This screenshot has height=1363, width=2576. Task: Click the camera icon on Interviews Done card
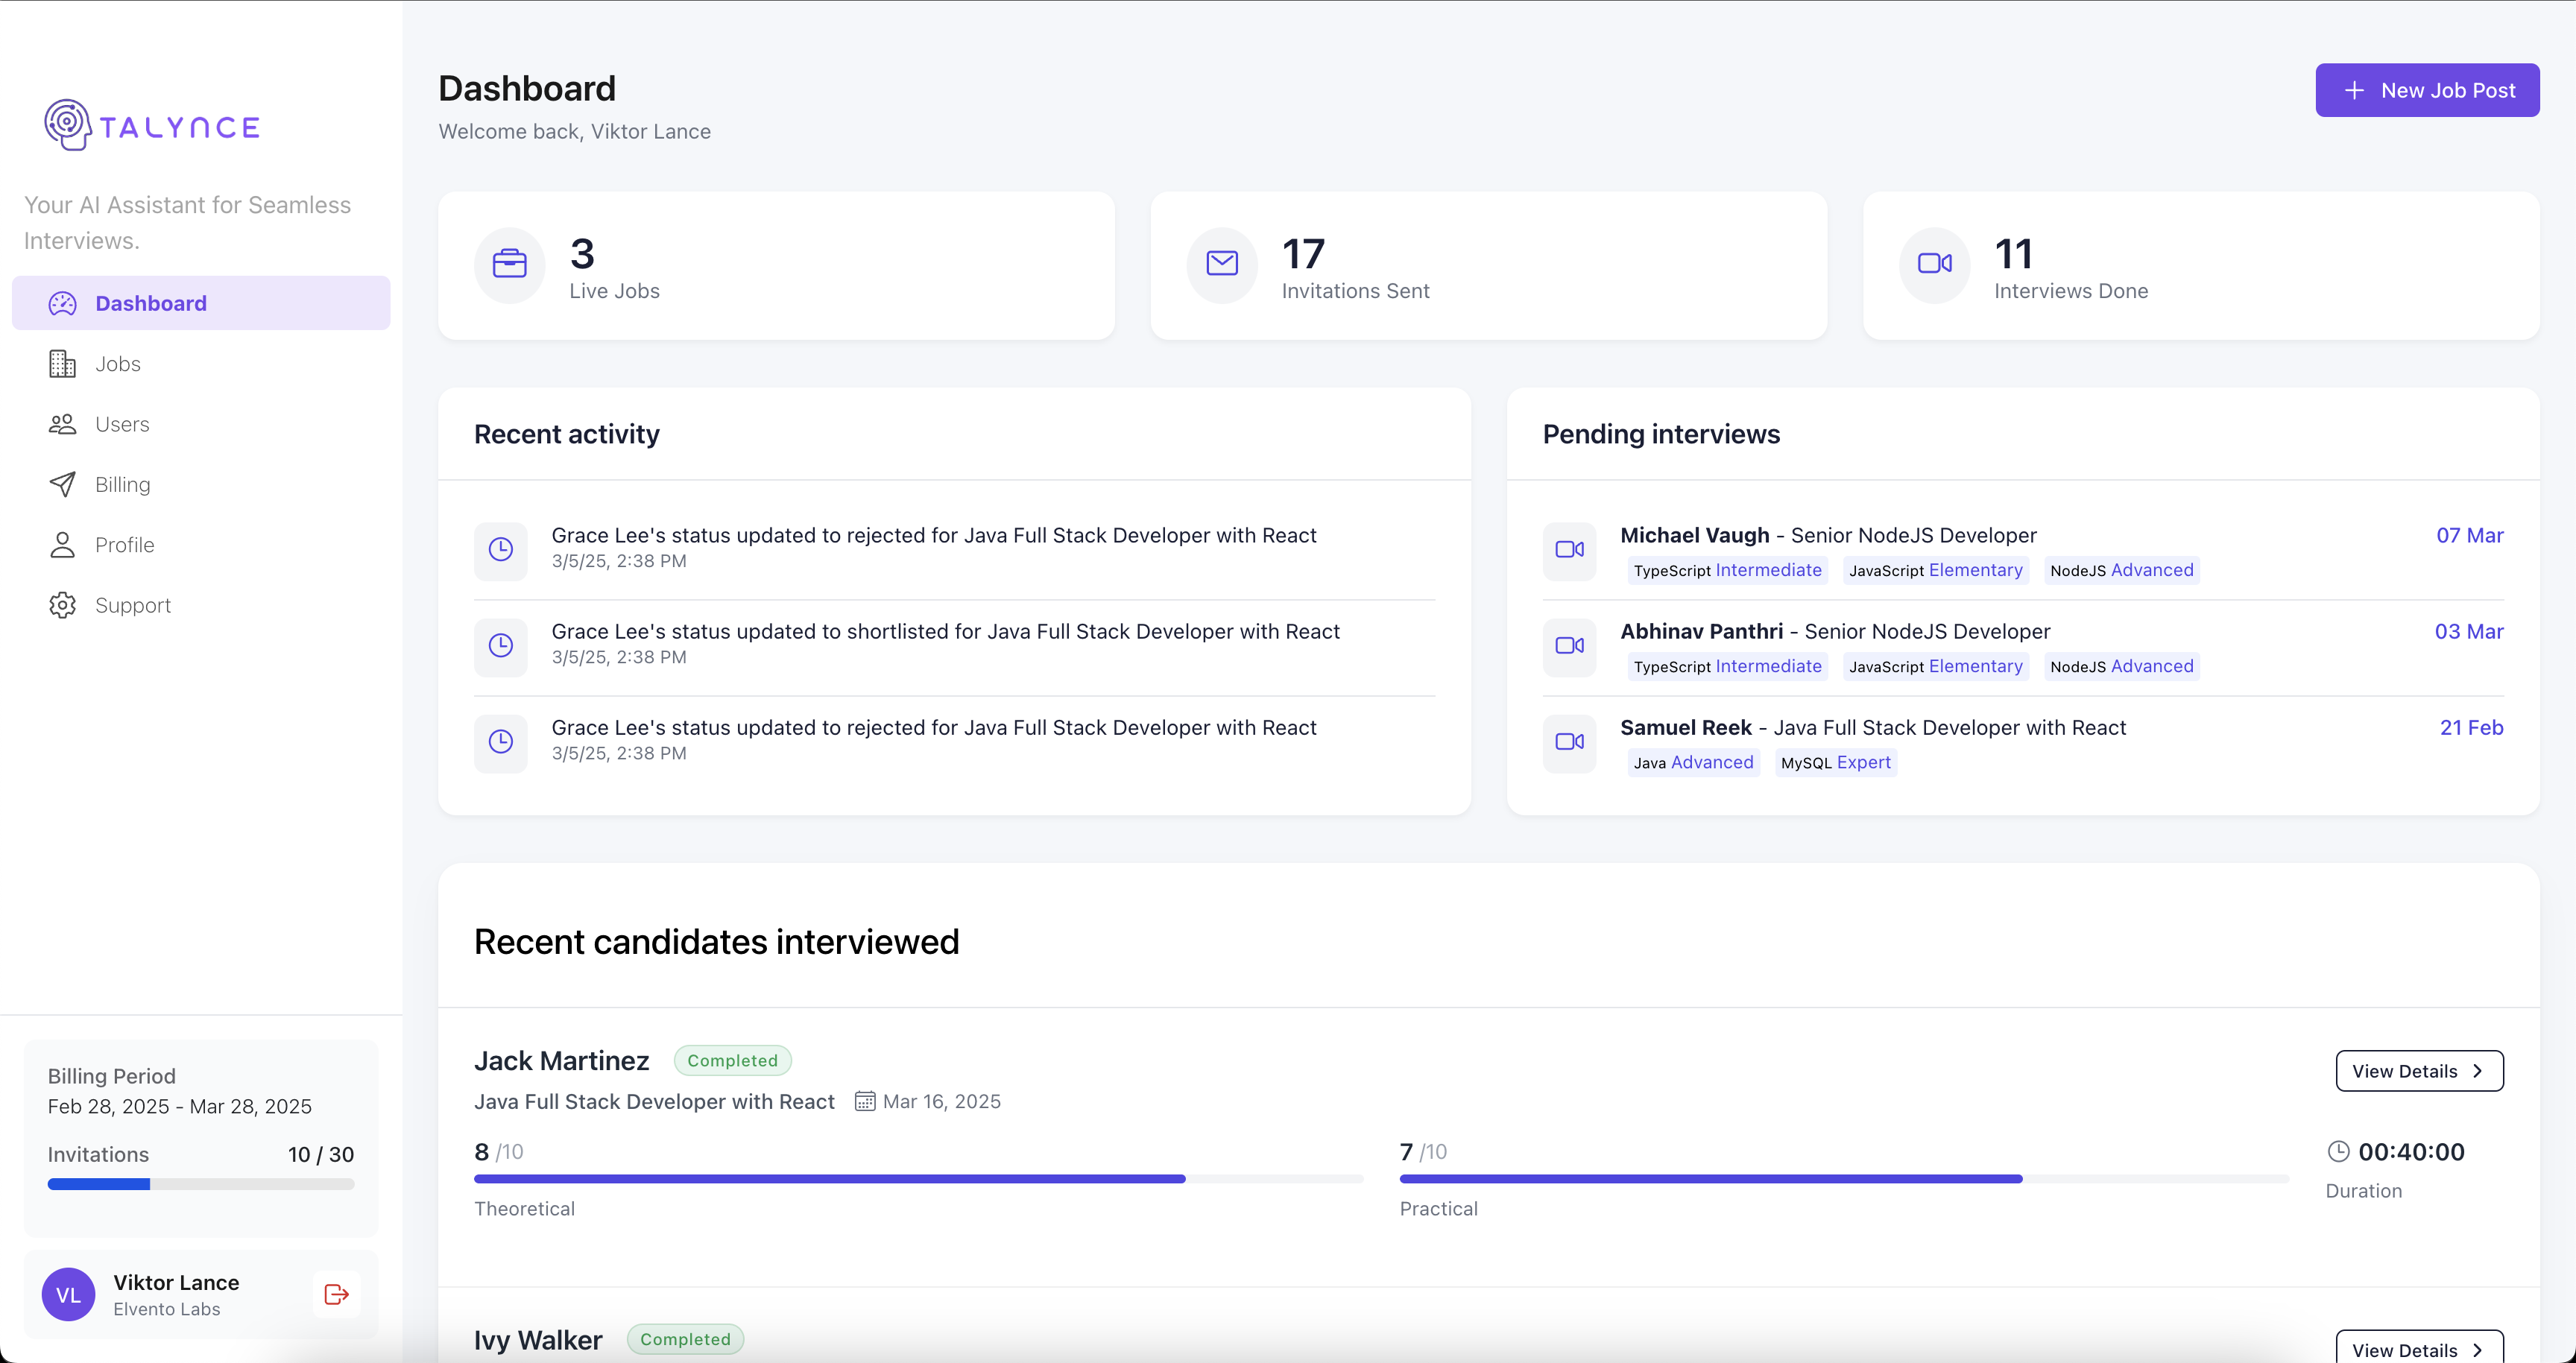1934,265
